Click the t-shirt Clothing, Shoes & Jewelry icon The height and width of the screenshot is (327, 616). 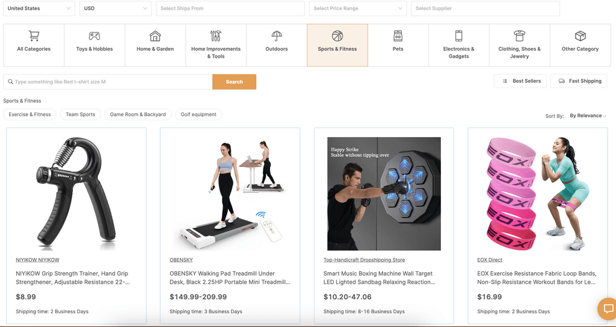pyautogui.click(x=519, y=35)
